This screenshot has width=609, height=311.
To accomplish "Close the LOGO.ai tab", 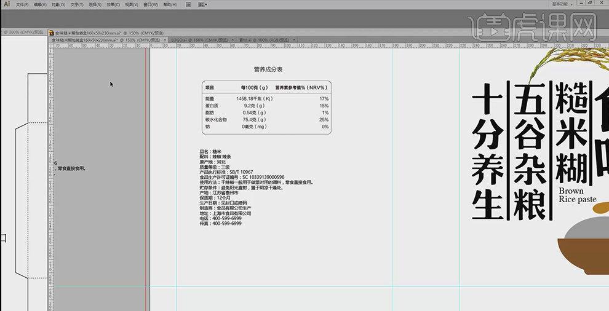I will [233, 39].
